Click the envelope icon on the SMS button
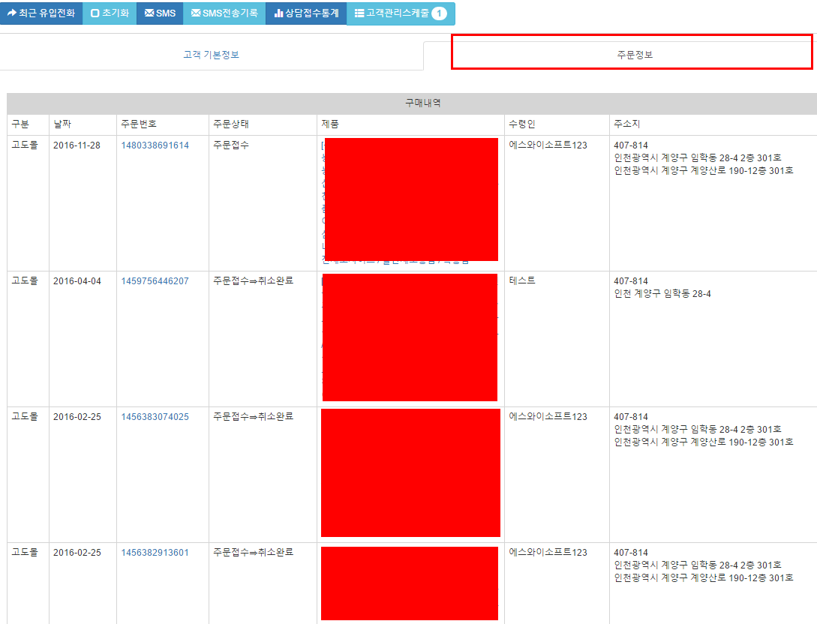The image size is (817, 624). tap(149, 13)
